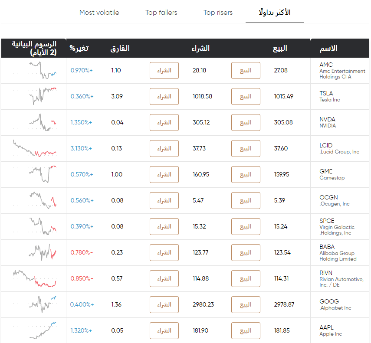Click the البيع button for AAPL

[x=246, y=330]
